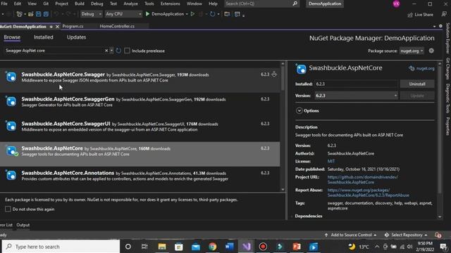
Task: Click the Windows taskbar search box
Action: (61, 247)
